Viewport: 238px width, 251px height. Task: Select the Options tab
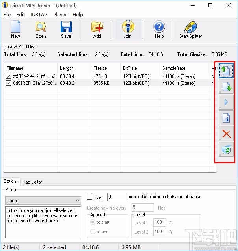click(x=11, y=181)
